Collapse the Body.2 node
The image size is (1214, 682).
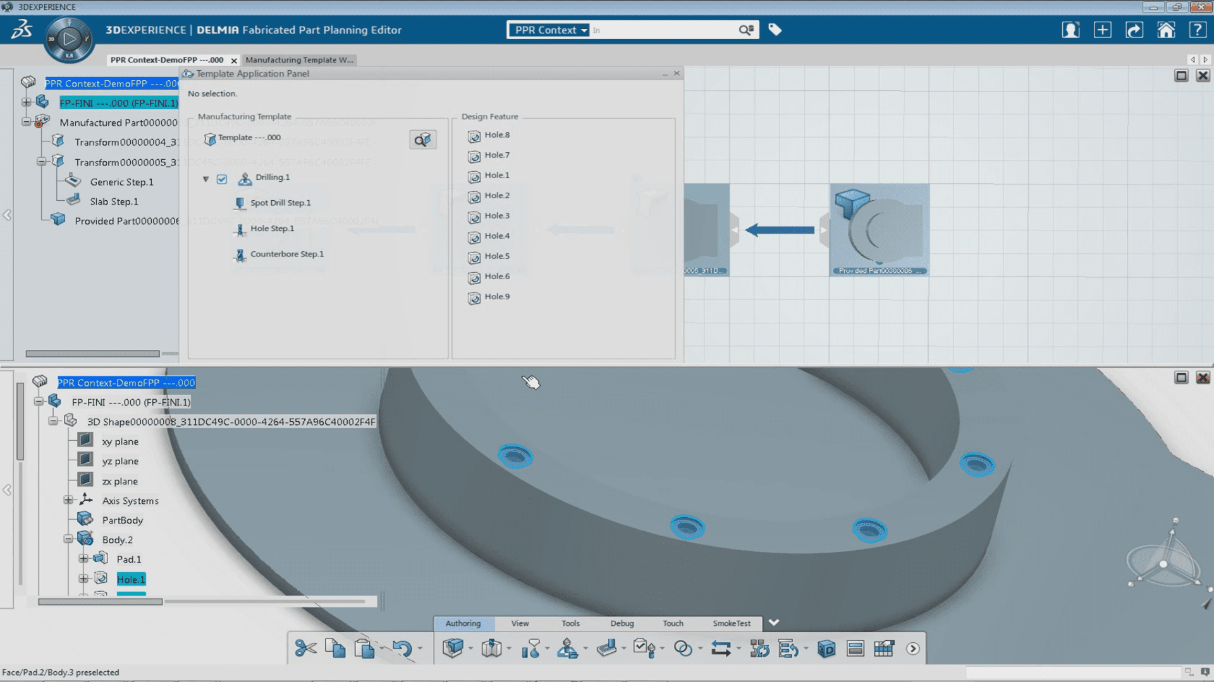click(x=68, y=539)
